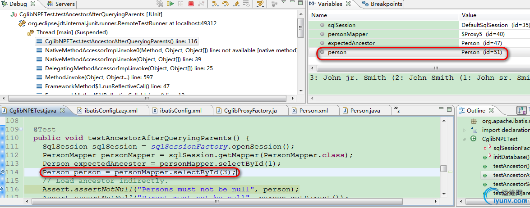
Task: Click the Suspend debug icon
Action: 181,4
